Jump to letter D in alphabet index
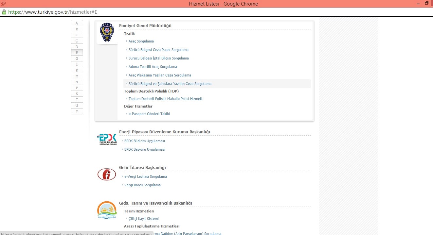 [x=77, y=47]
